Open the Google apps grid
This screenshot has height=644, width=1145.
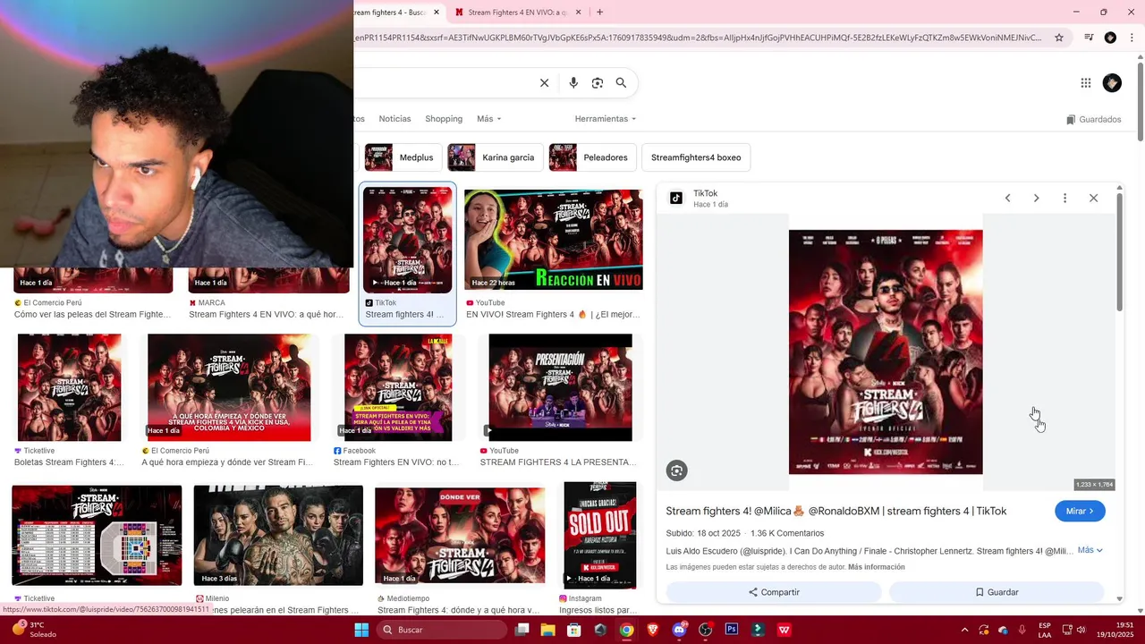1085,83
